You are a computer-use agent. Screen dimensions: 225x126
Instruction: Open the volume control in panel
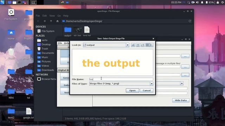[198, 2]
